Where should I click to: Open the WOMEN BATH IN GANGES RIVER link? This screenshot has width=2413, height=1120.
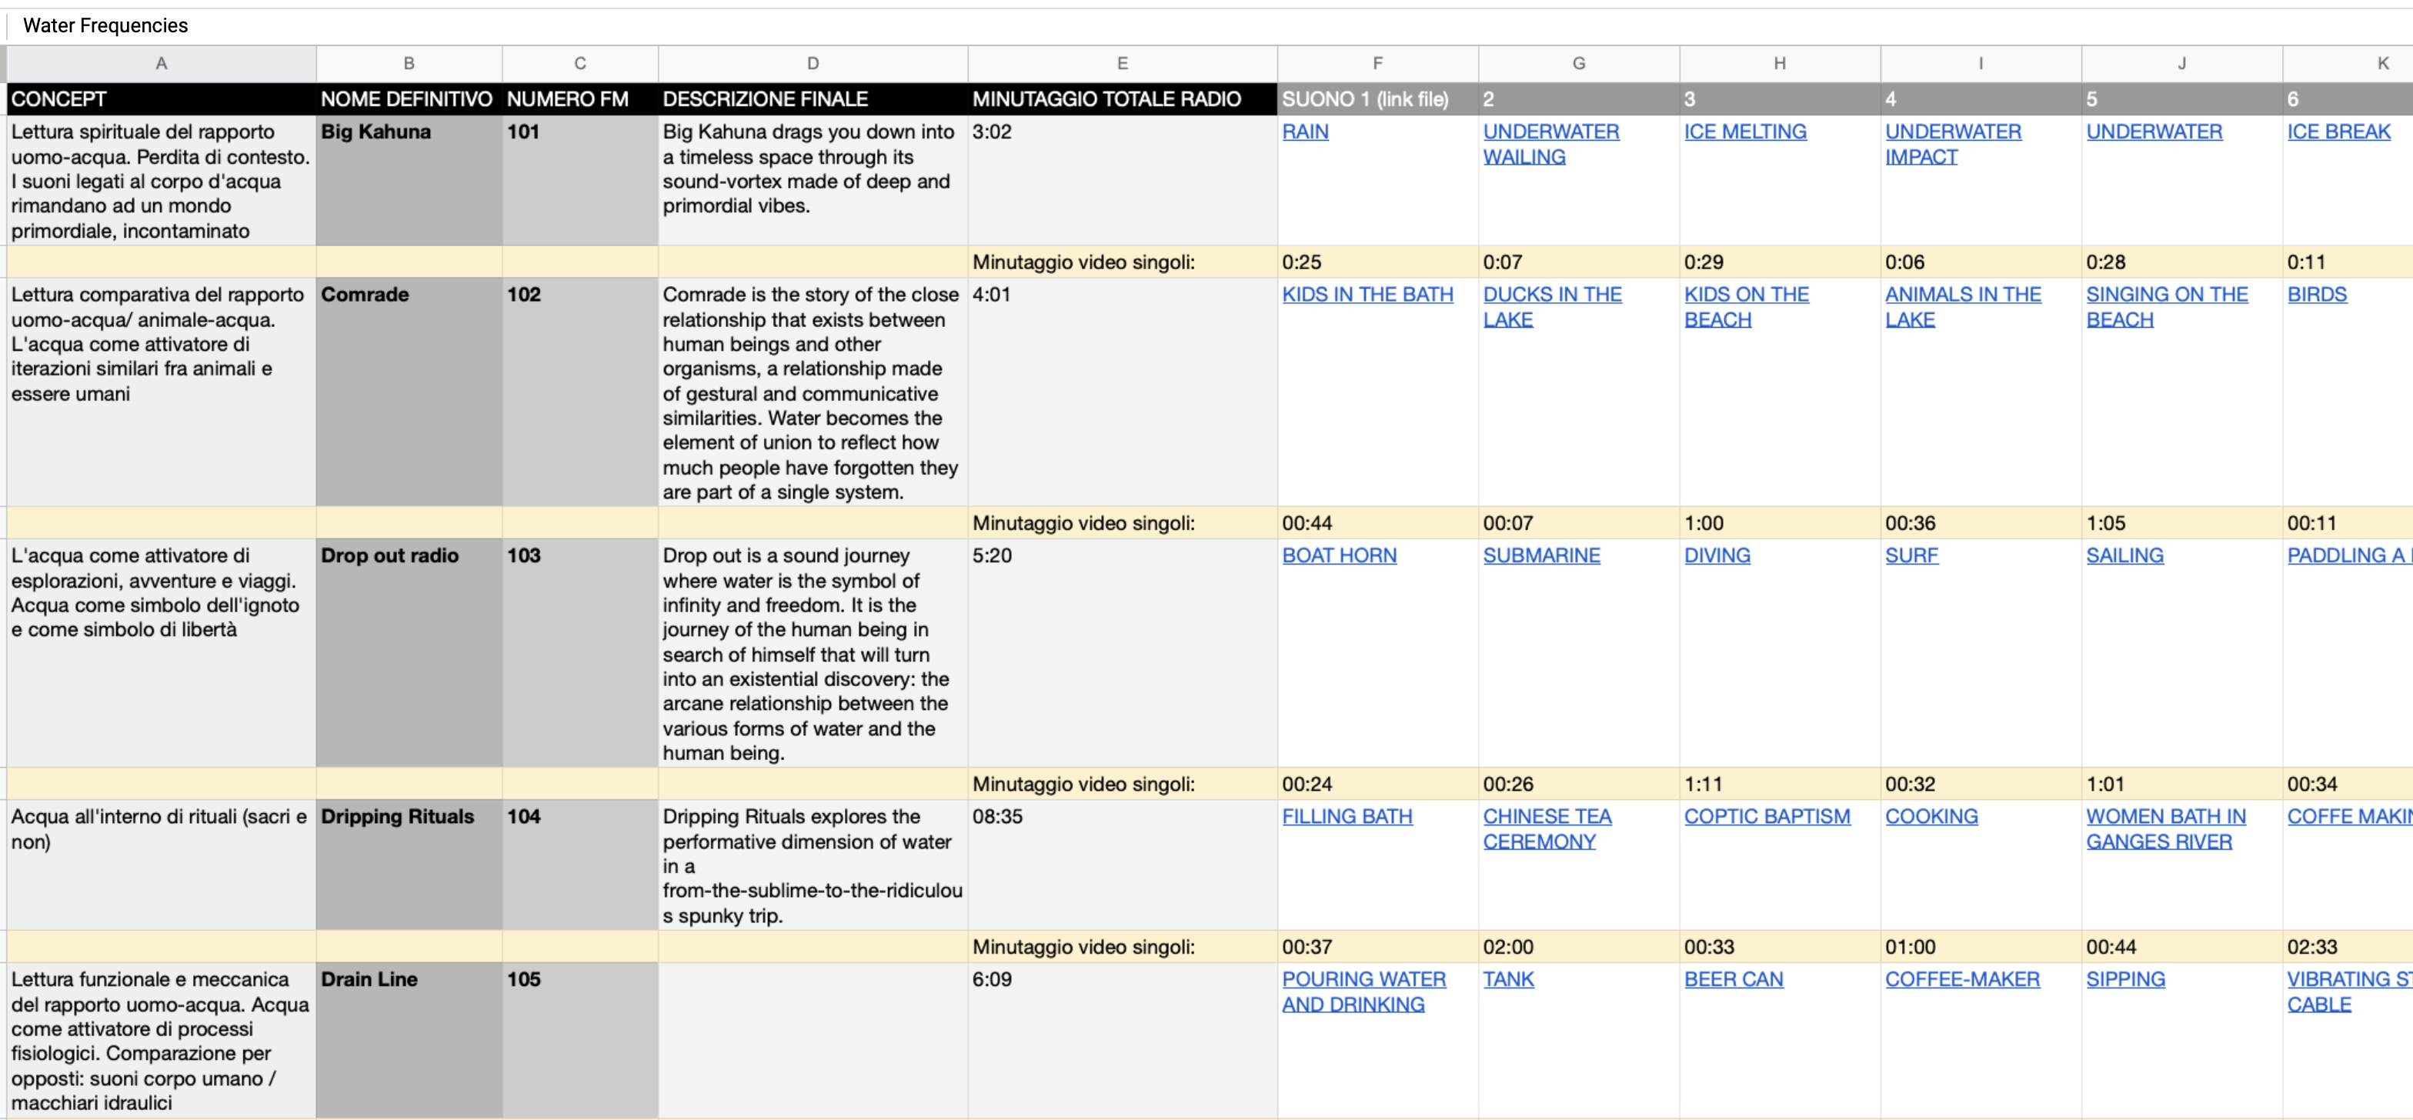(x=2166, y=828)
